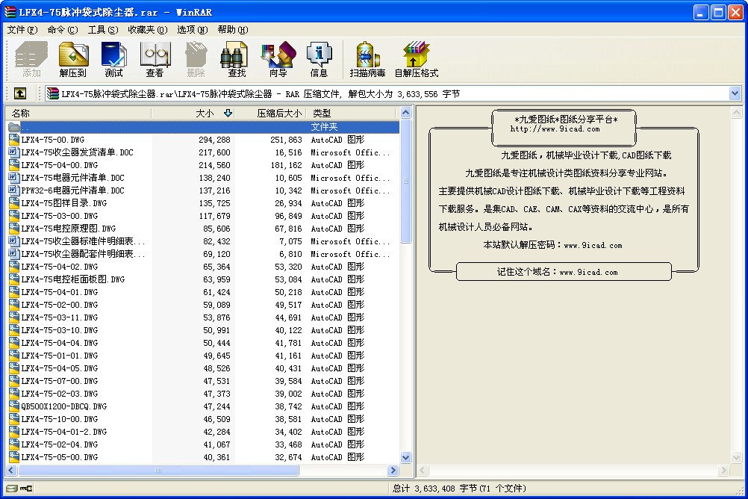Click the 解压到 (Extract To) toolbar icon
Image resolution: width=748 pixels, height=499 pixels.
[x=73, y=58]
